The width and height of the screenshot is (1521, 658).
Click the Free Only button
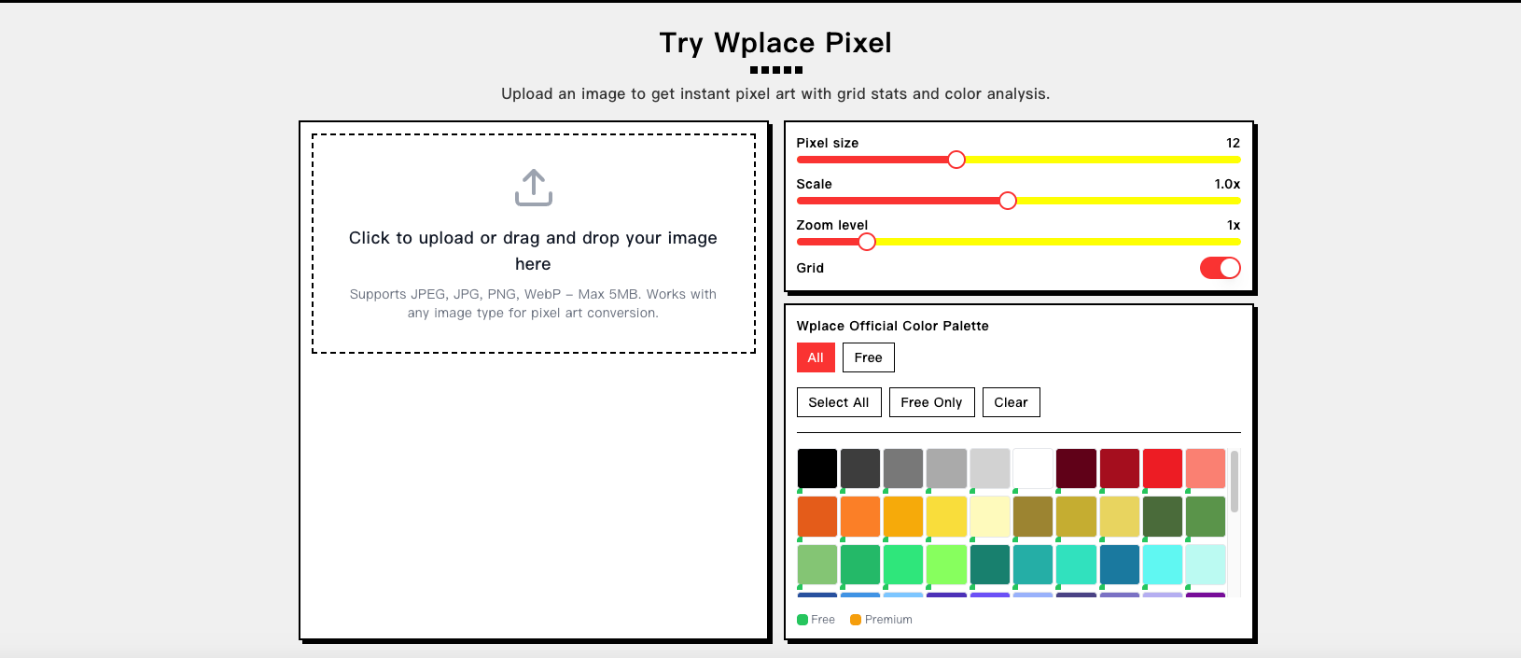point(931,402)
